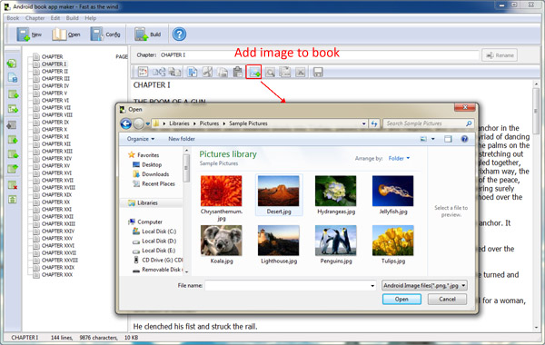The image size is (545, 345).
Task: Open the Edit menu
Action: click(x=54, y=18)
